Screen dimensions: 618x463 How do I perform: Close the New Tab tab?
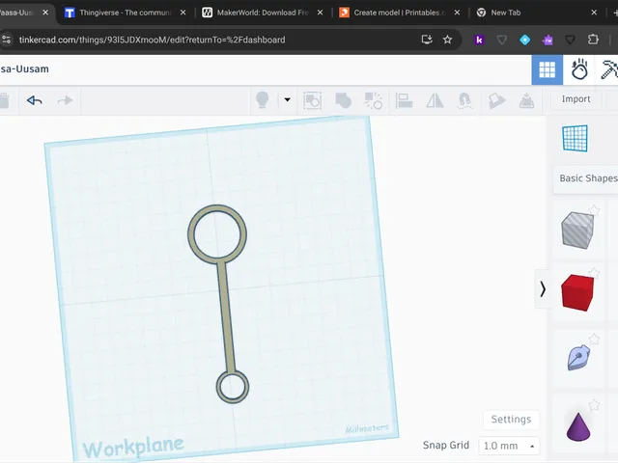pos(594,13)
